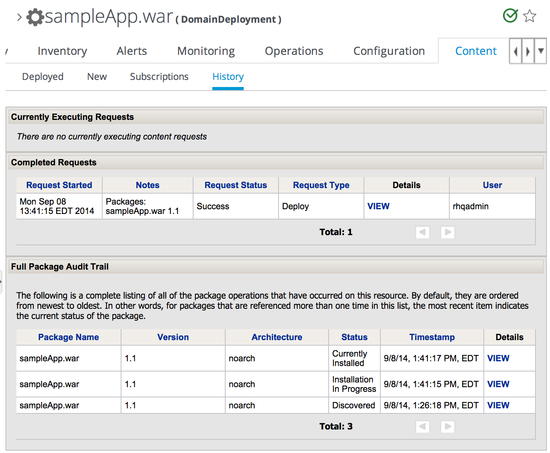
Task: Sort audit trail by Version
Action: 173,337
